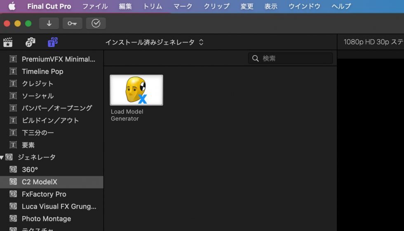
Task: Click the T icon beside Timeline Pop
Action: pos(13,71)
